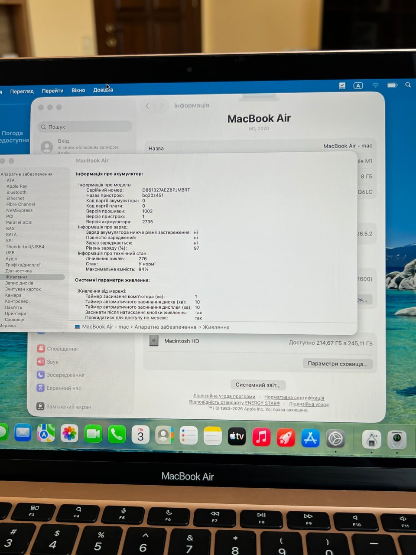The width and height of the screenshot is (416, 555).
Task: Open Spotlight search in menu bar
Action: point(408,85)
